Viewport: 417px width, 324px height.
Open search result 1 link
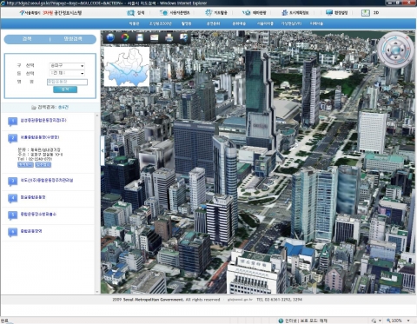[43, 120]
